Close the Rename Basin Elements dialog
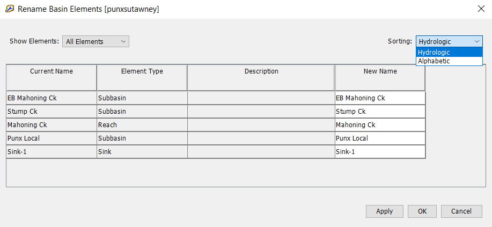 point(480,9)
